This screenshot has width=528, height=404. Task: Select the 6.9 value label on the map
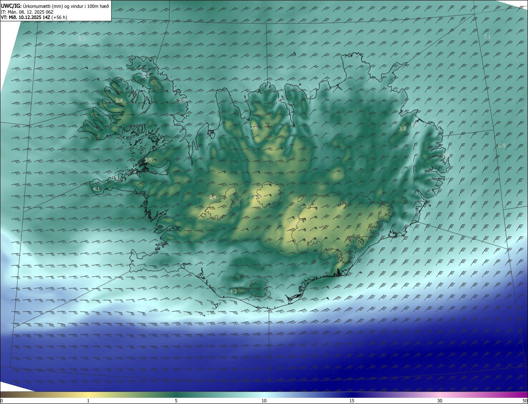(x=501, y=146)
